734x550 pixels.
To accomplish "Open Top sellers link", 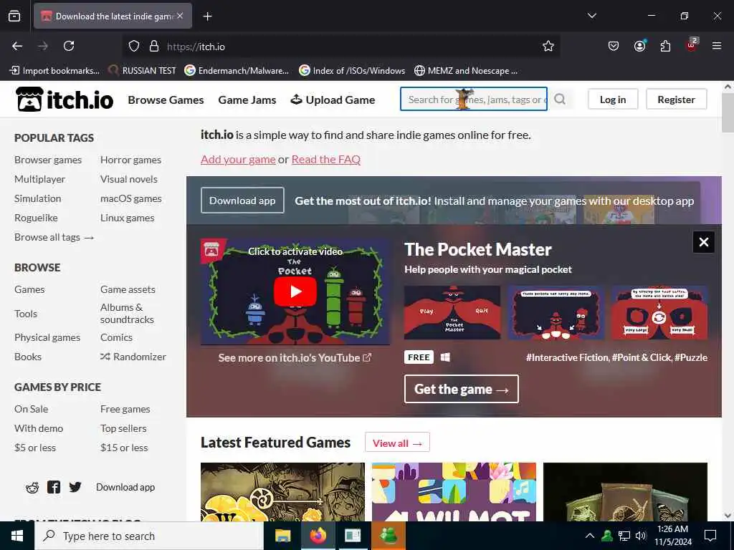I will click(123, 428).
